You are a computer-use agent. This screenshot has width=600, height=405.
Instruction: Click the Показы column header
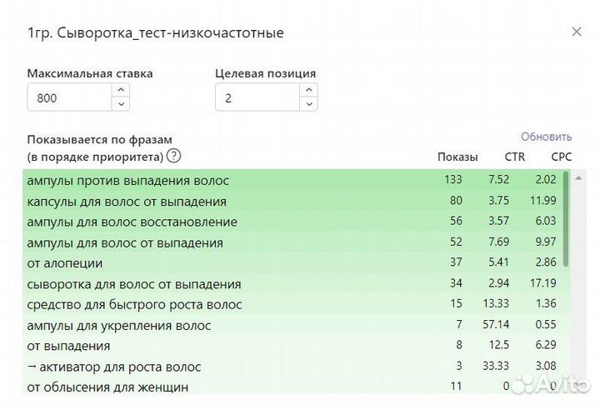pyautogui.click(x=457, y=157)
